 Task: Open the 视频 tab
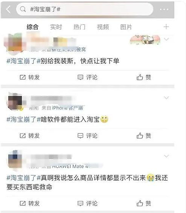(103, 27)
